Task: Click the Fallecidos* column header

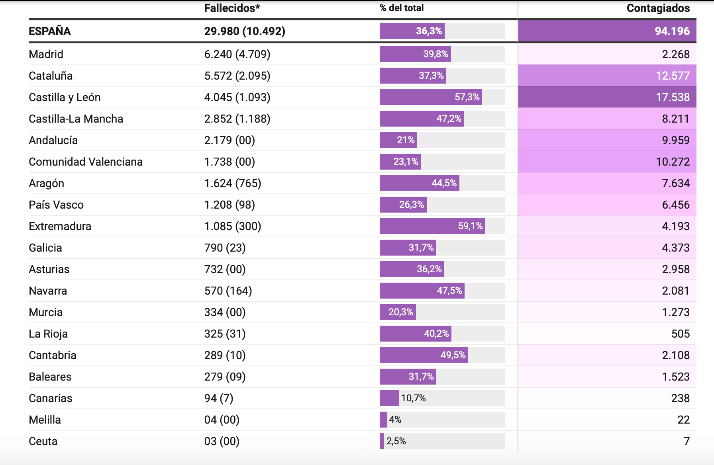Action: 232,8
